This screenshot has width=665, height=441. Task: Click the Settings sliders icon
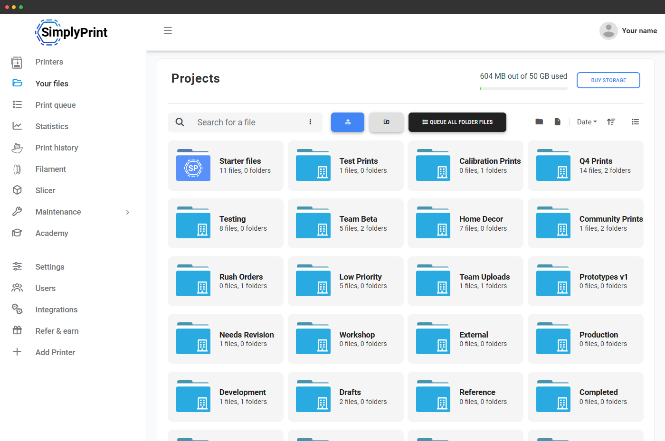pos(17,266)
